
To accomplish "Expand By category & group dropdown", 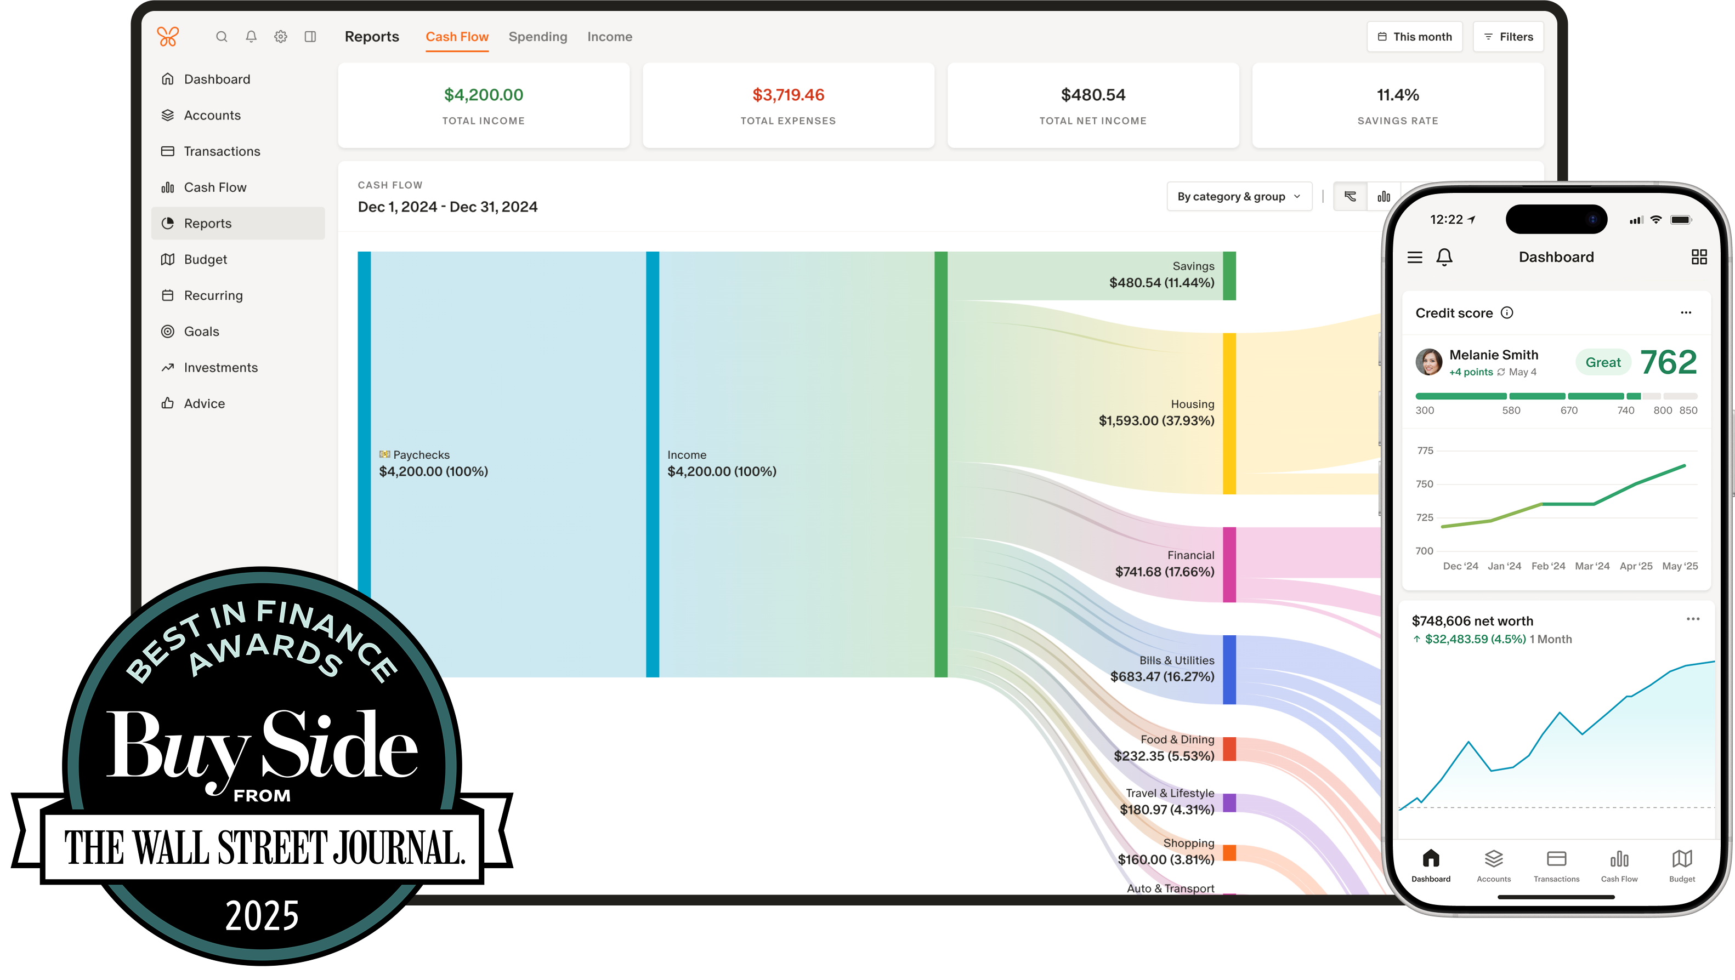I will point(1239,197).
